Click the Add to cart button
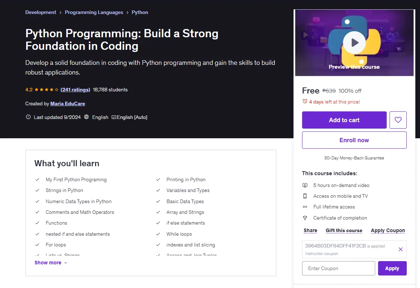420x288 pixels. coord(344,120)
